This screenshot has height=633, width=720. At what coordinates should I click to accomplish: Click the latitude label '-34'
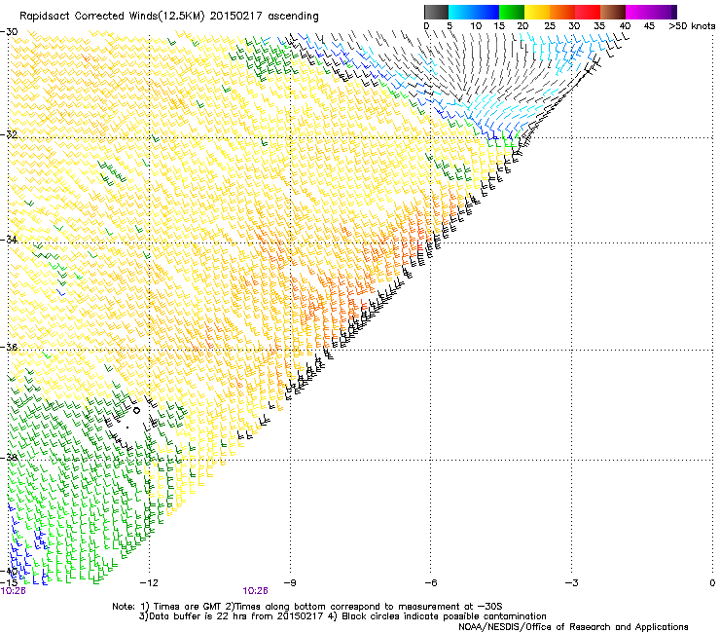point(9,240)
